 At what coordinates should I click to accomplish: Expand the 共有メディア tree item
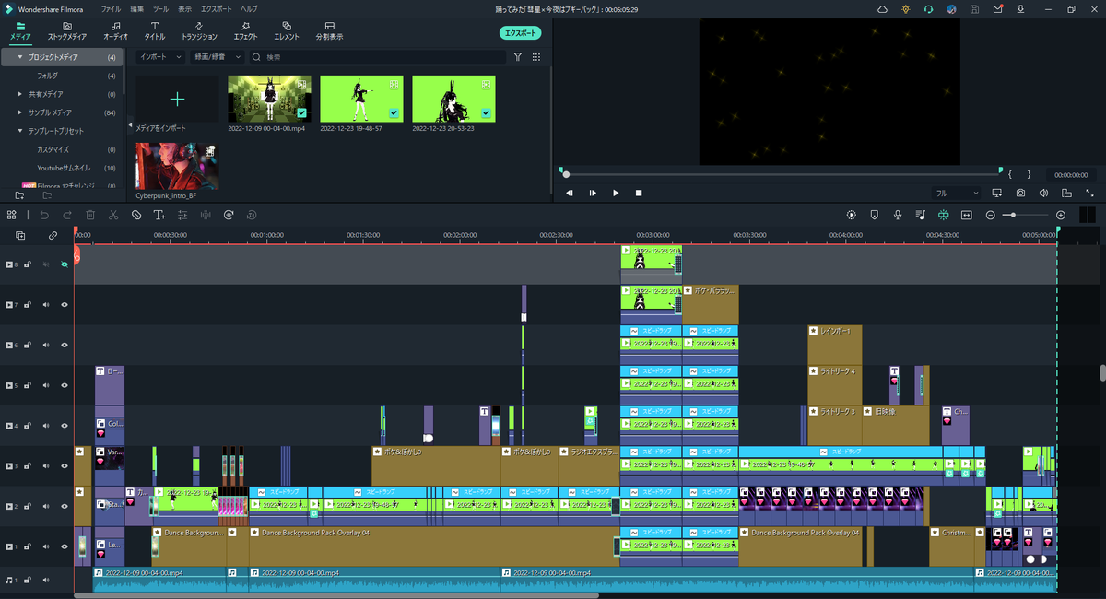[x=20, y=94]
